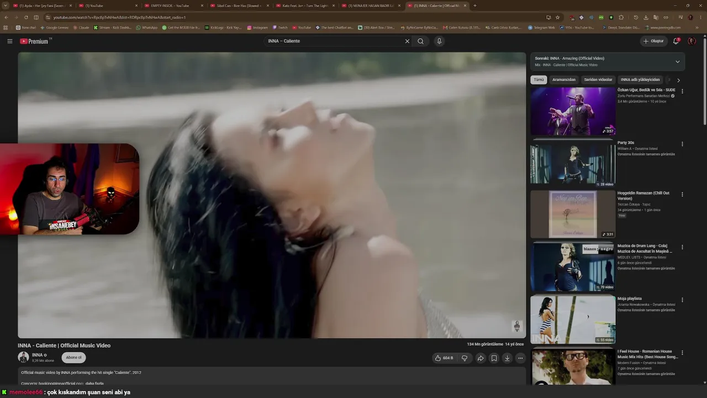Open options for Muzica de Drum Lung
The height and width of the screenshot is (398, 707).
682,247
